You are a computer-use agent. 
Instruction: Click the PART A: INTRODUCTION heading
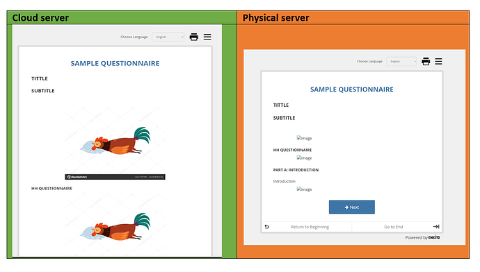coord(296,170)
